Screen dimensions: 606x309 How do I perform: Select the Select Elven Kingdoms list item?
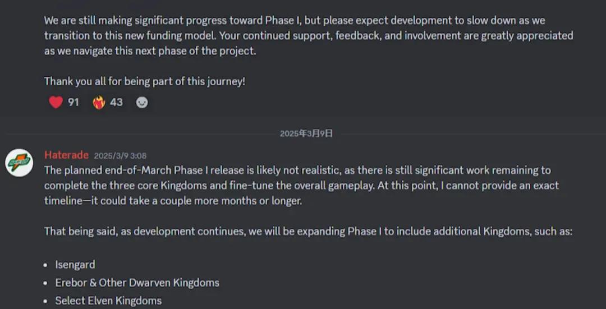point(108,301)
